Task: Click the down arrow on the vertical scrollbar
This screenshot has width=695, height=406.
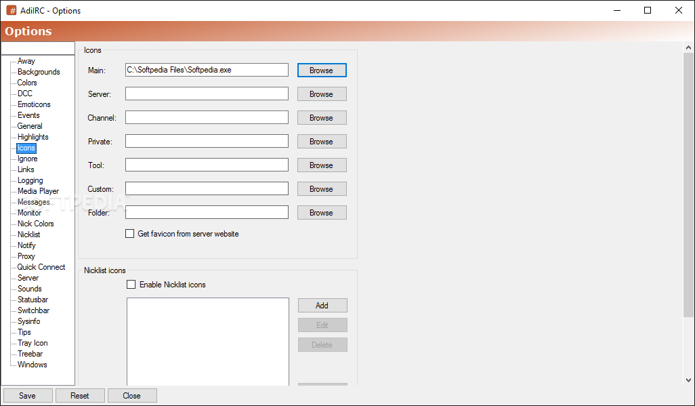Action: click(x=688, y=380)
